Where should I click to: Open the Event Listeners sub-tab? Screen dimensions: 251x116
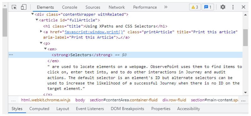[x=90, y=109]
